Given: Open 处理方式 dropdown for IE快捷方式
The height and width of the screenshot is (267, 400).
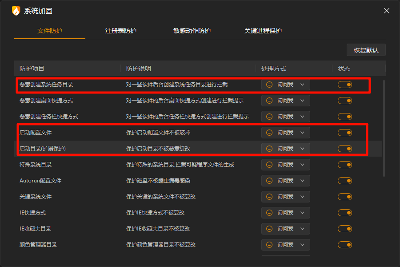Looking at the screenshot, I should click(286, 213).
